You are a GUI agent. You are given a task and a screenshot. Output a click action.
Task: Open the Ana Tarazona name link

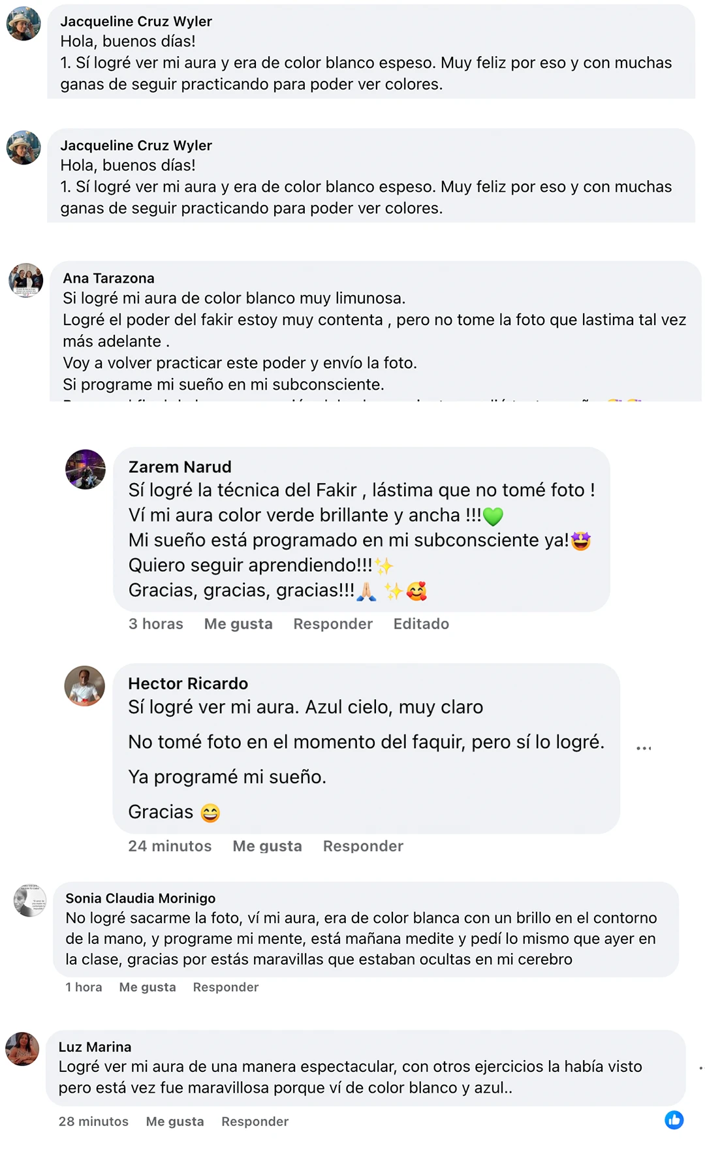click(x=109, y=278)
